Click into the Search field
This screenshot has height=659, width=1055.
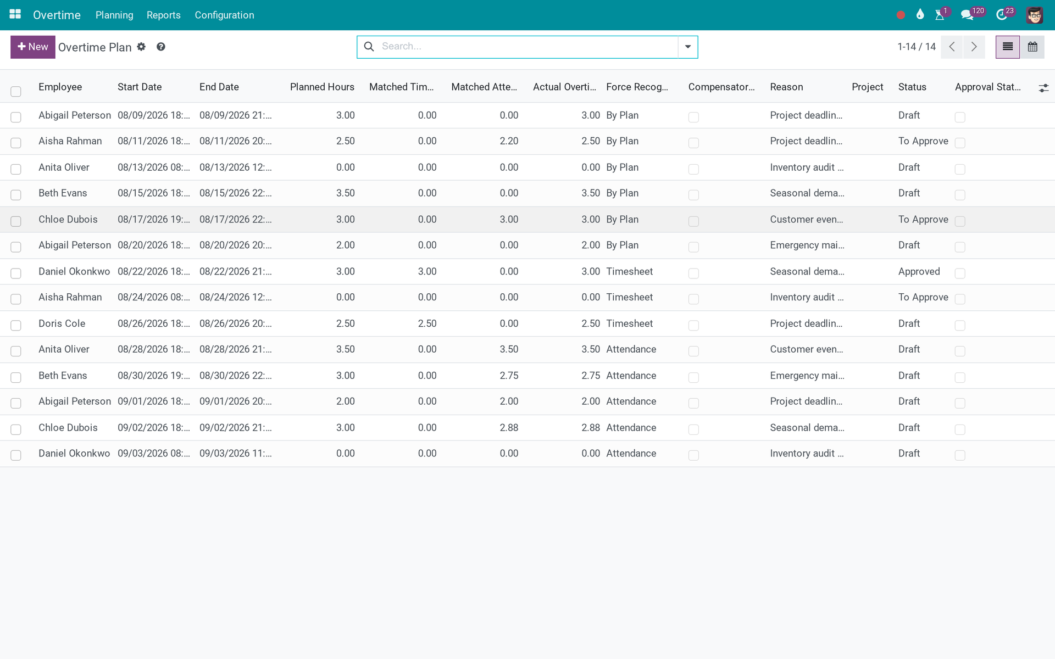[527, 47]
